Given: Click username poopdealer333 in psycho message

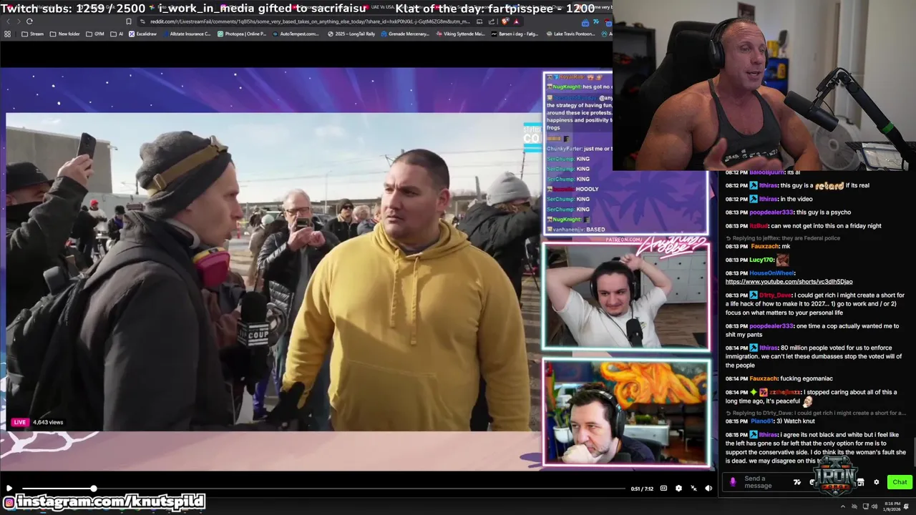Looking at the screenshot, I should [x=771, y=212].
